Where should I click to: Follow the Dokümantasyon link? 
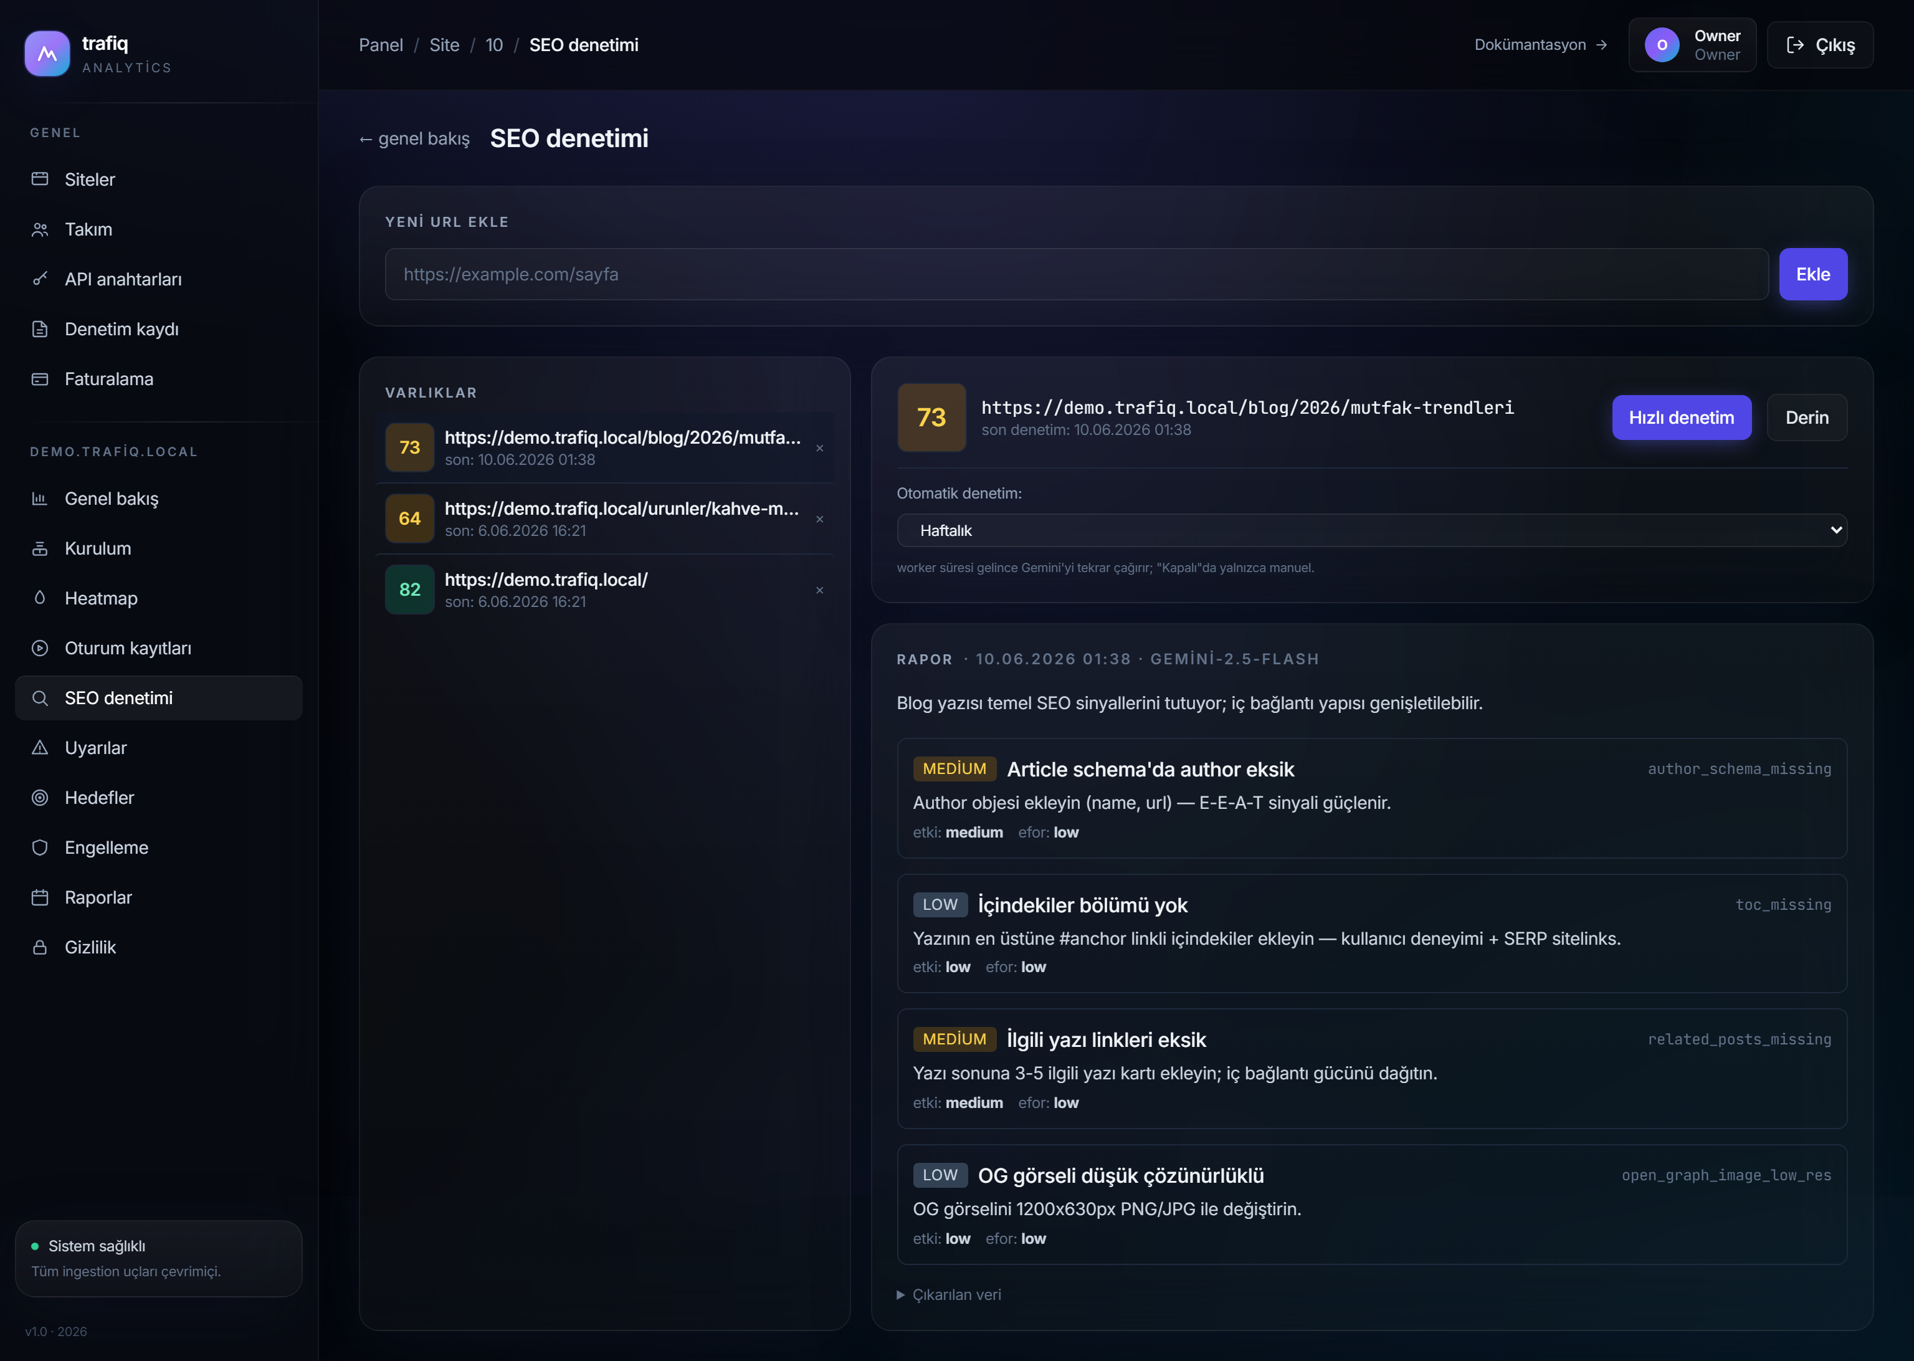(1540, 45)
